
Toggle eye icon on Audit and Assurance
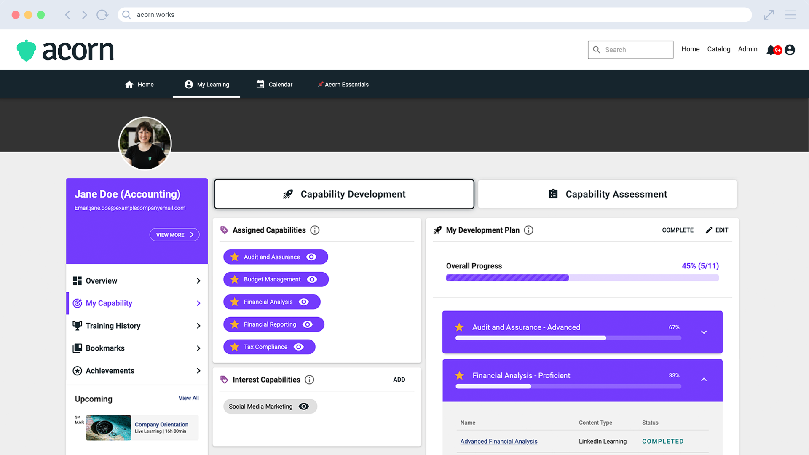point(311,257)
